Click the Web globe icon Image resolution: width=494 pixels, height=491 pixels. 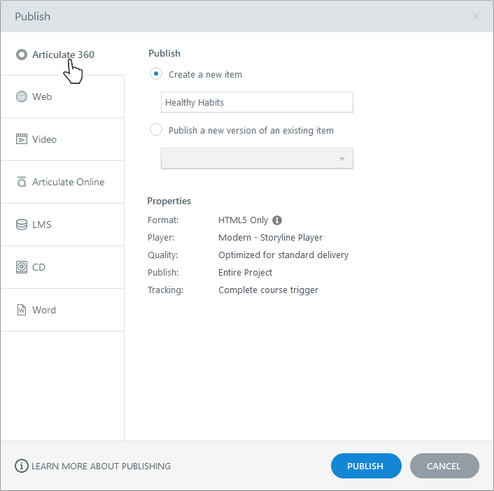22,97
